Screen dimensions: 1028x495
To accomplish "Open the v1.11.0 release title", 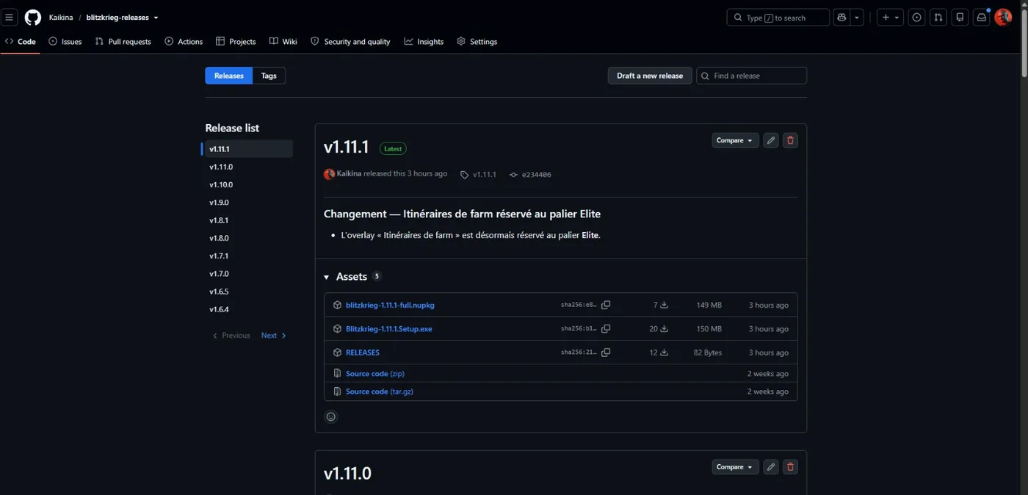I will click(x=347, y=474).
